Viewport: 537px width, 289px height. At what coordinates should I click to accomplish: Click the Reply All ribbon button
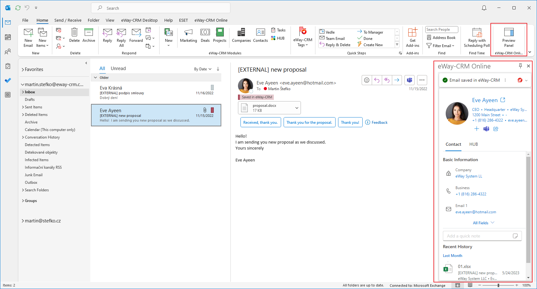coord(121,37)
